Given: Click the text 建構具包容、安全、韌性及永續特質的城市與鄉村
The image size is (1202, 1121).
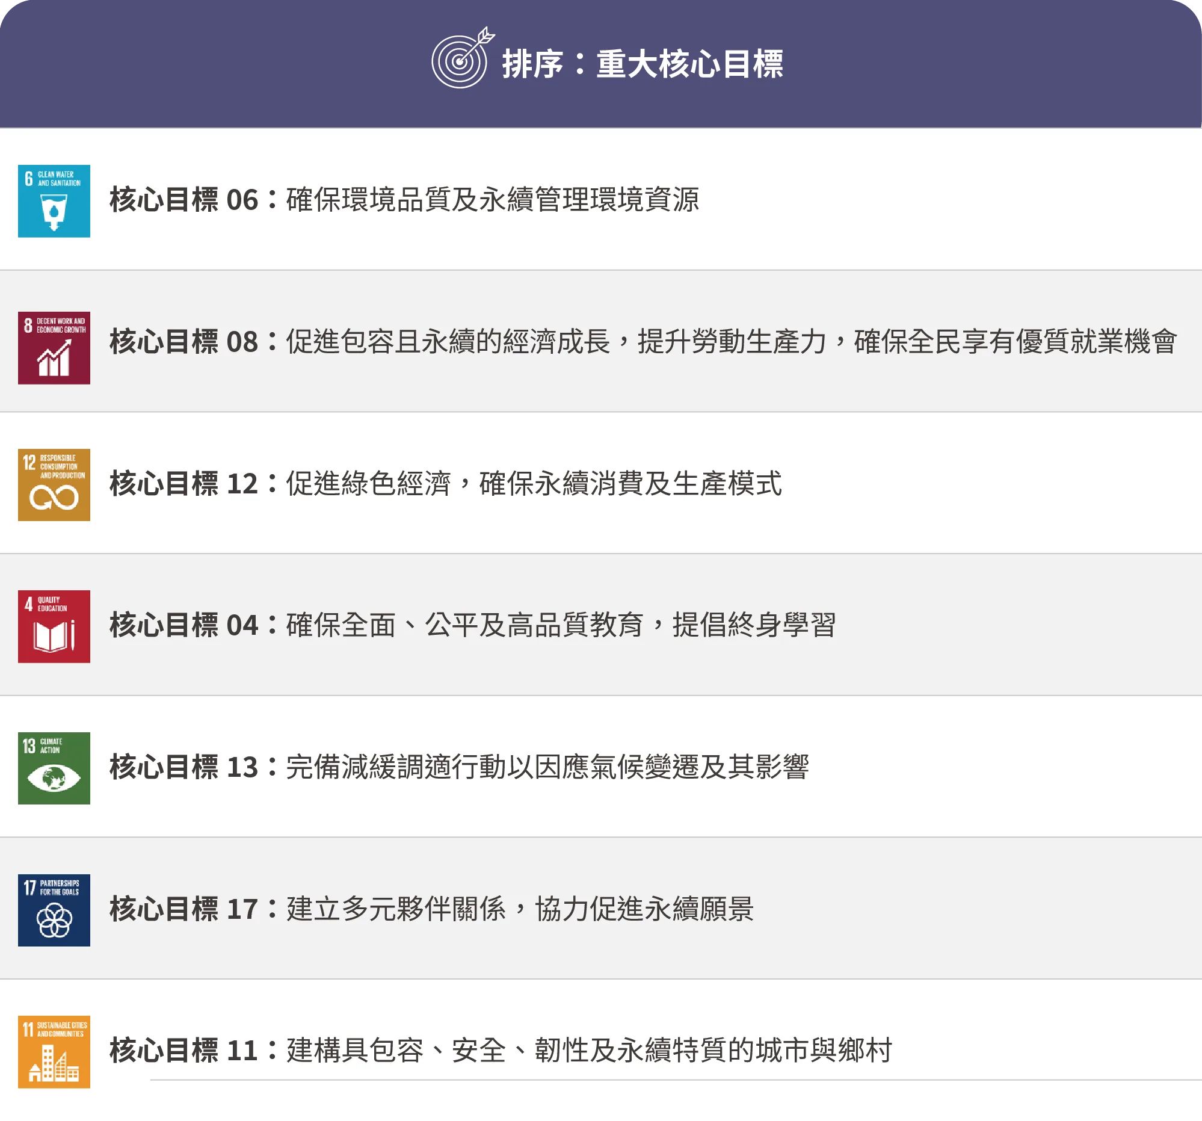Looking at the screenshot, I should (590, 1050).
